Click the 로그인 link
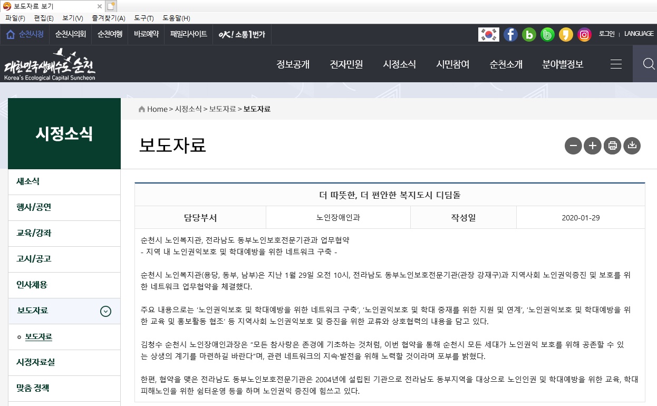 [x=606, y=34]
